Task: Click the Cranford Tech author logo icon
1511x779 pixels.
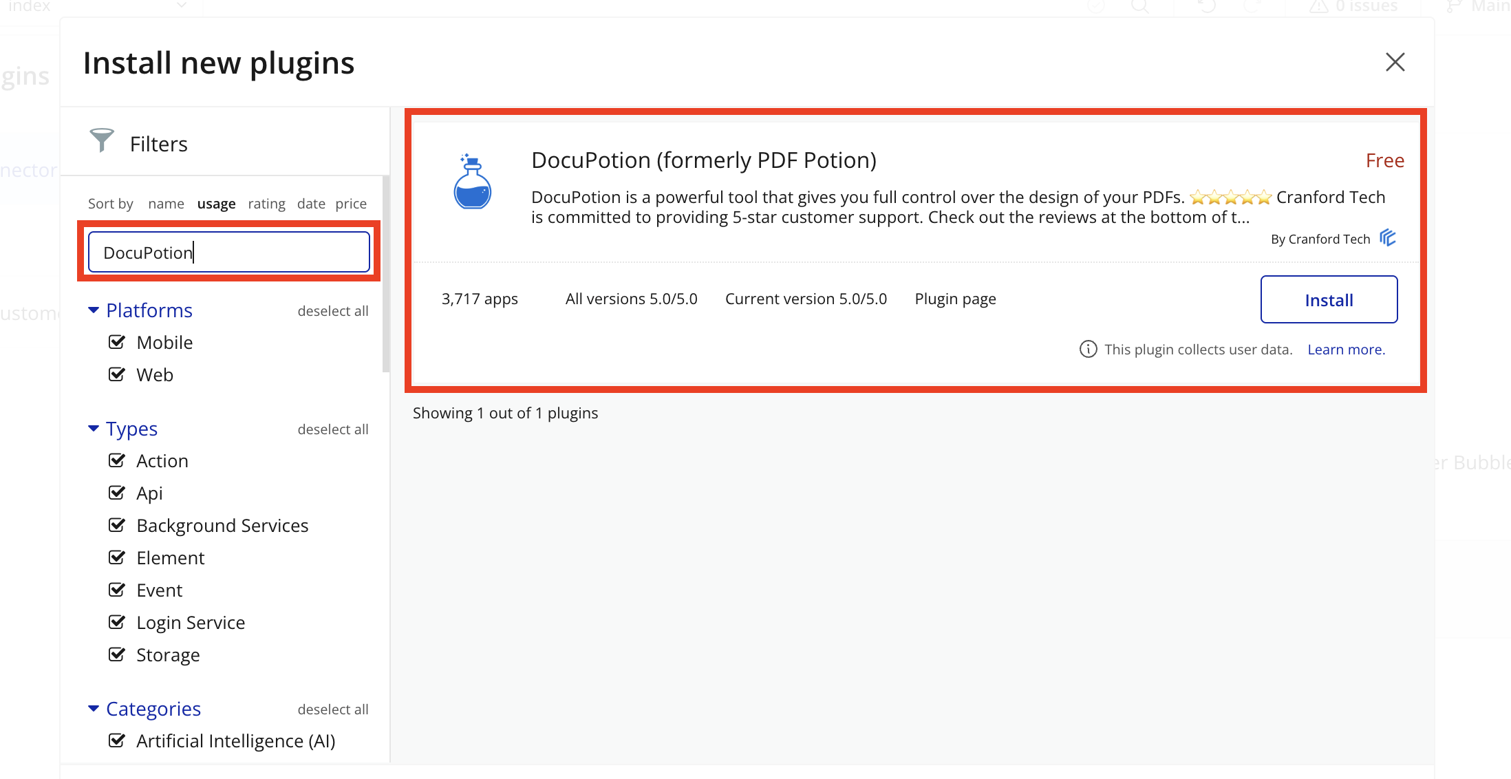Action: (1388, 238)
